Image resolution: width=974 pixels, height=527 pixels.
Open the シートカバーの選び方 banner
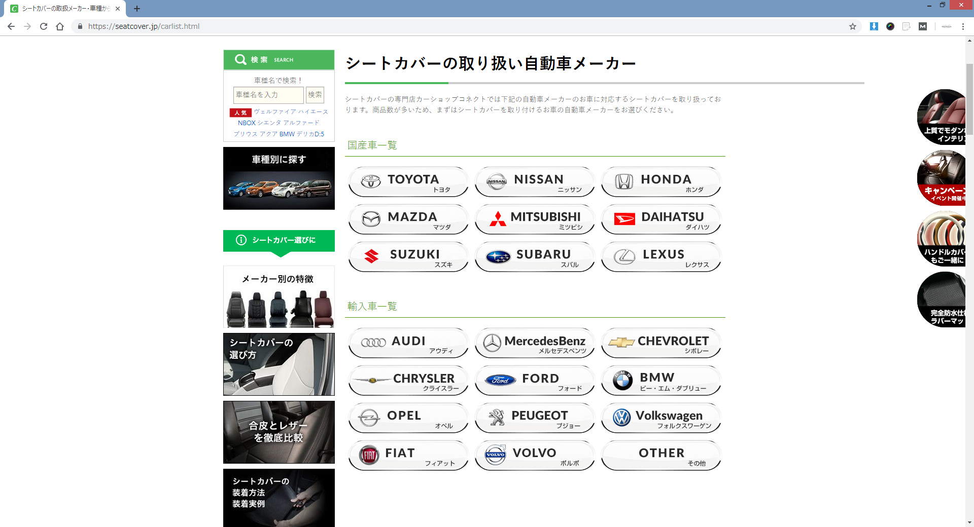(x=279, y=364)
